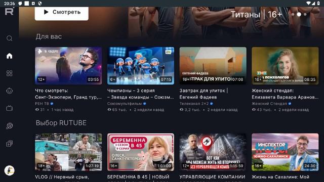Click the 07:15 duration badge

point(166,79)
